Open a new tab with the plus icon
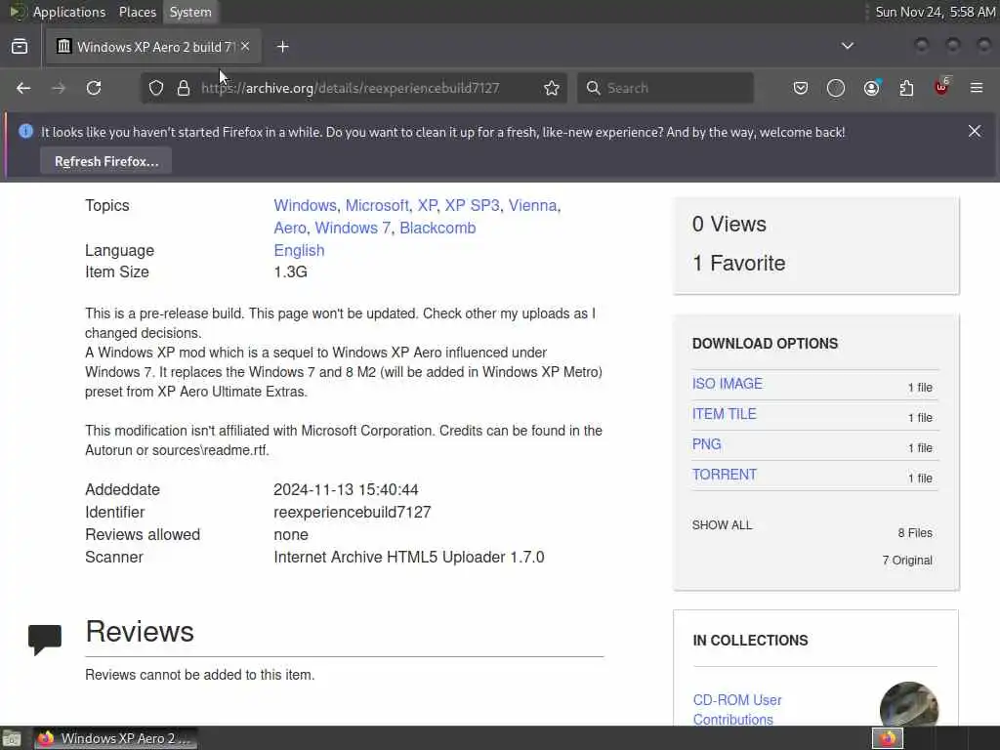 (282, 47)
